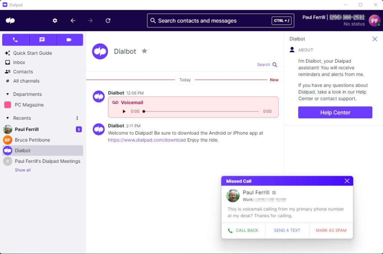Click Dialbot avatar on 12:06 PM message
Screen dimensions: 383x254
click(99, 97)
